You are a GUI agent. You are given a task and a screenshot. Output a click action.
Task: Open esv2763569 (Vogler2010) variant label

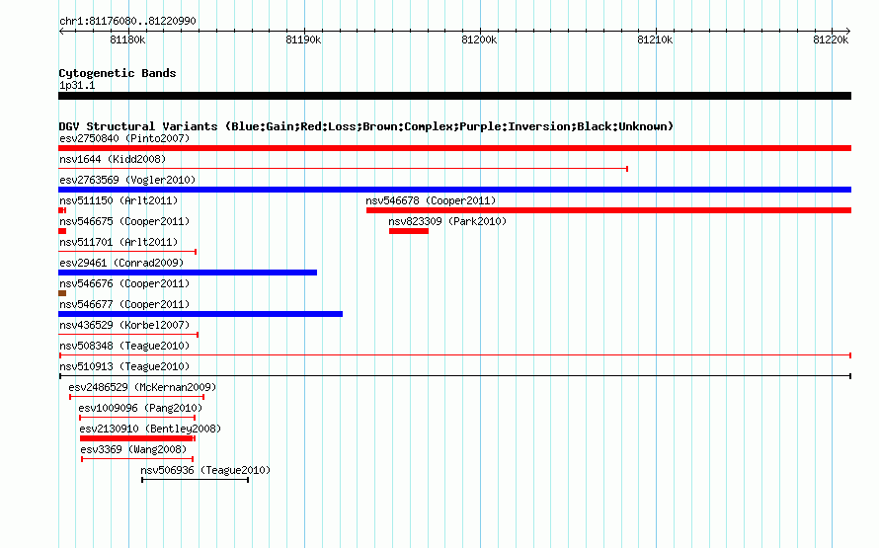[x=127, y=180]
